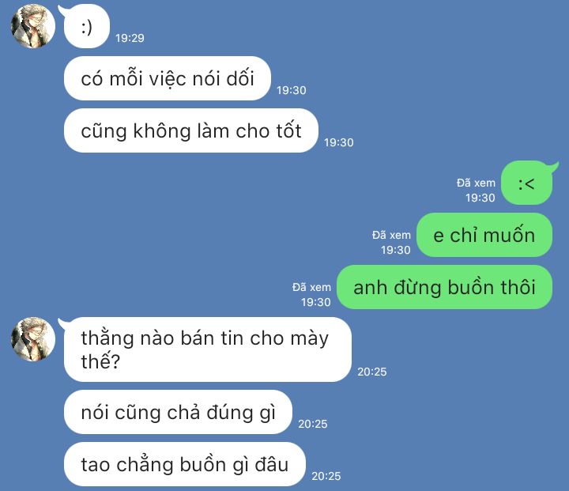Screen dimensions: 569x491
Task: Select the ":)" message bubble
Action: (x=87, y=27)
